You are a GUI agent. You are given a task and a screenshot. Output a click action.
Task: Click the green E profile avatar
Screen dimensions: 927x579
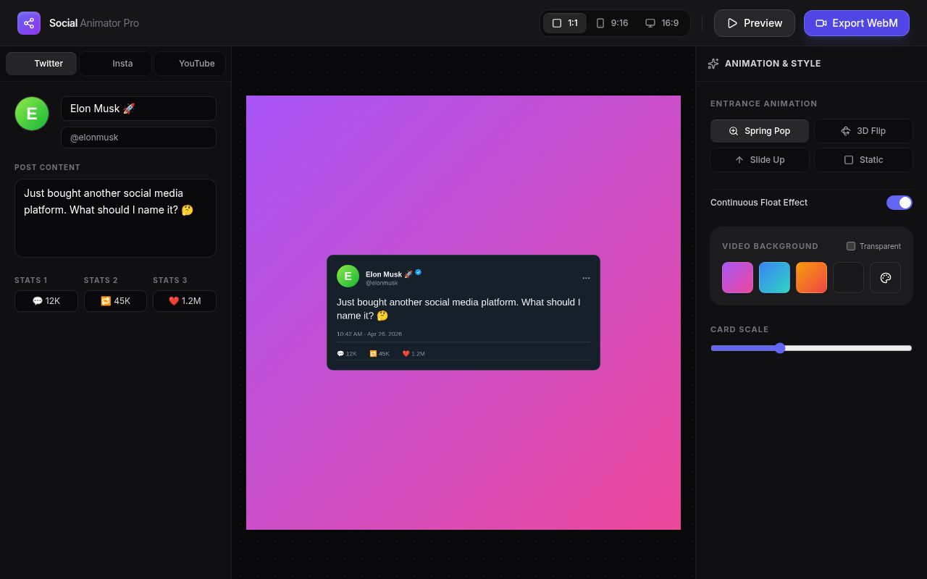point(32,114)
